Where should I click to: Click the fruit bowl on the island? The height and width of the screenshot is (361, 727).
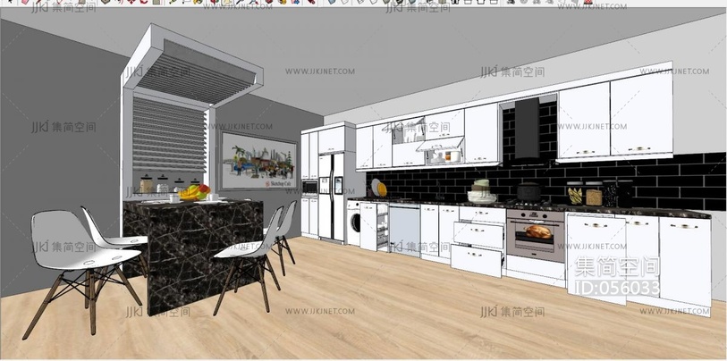coord(193,192)
